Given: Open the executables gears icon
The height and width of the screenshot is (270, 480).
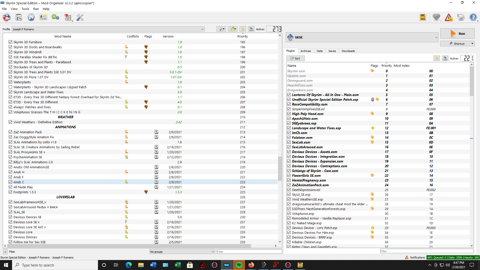Looking at the screenshot, I should (55, 17).
